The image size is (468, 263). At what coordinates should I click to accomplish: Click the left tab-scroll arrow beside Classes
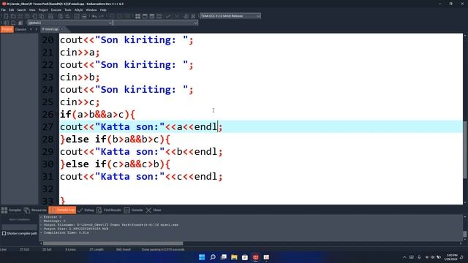coord(31,29)
